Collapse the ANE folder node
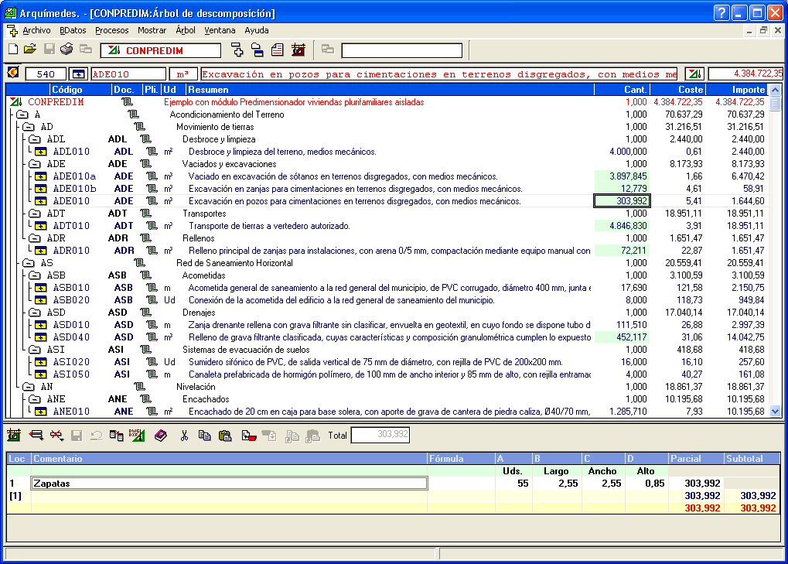 [x=35, y=399]
